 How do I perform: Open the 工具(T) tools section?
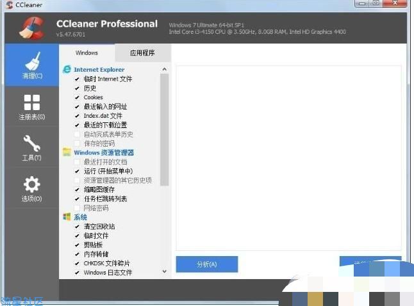pos(32,147)
